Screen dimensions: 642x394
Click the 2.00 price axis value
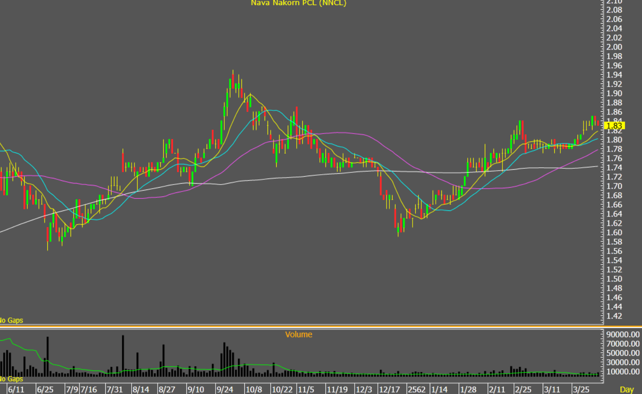tap(614, 47)
